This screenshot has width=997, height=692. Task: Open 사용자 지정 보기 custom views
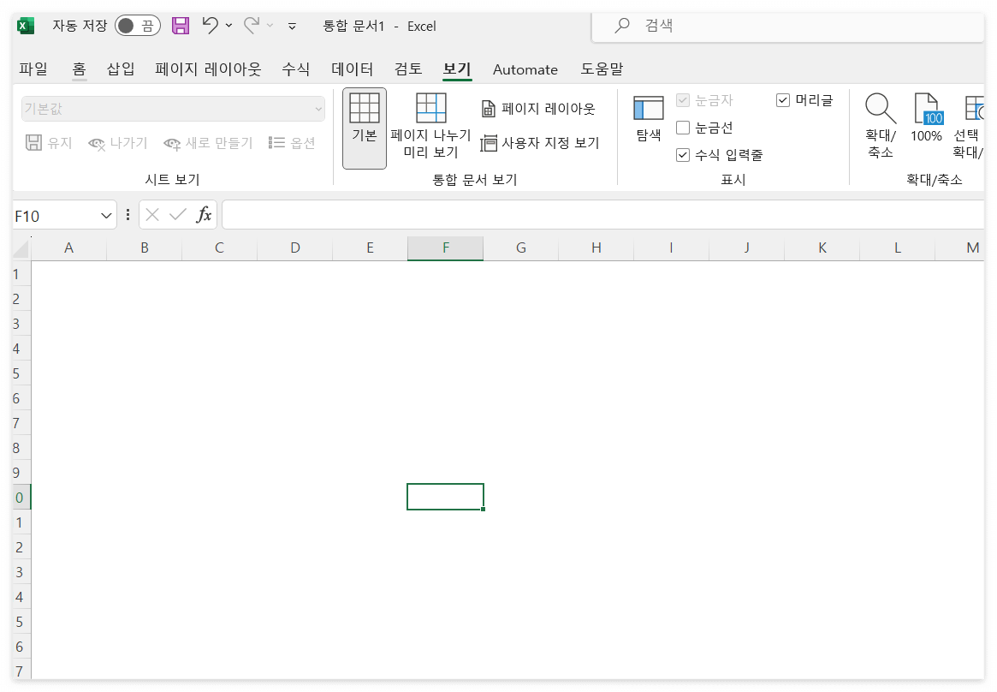pyautogui.click(x=540, y=143)
